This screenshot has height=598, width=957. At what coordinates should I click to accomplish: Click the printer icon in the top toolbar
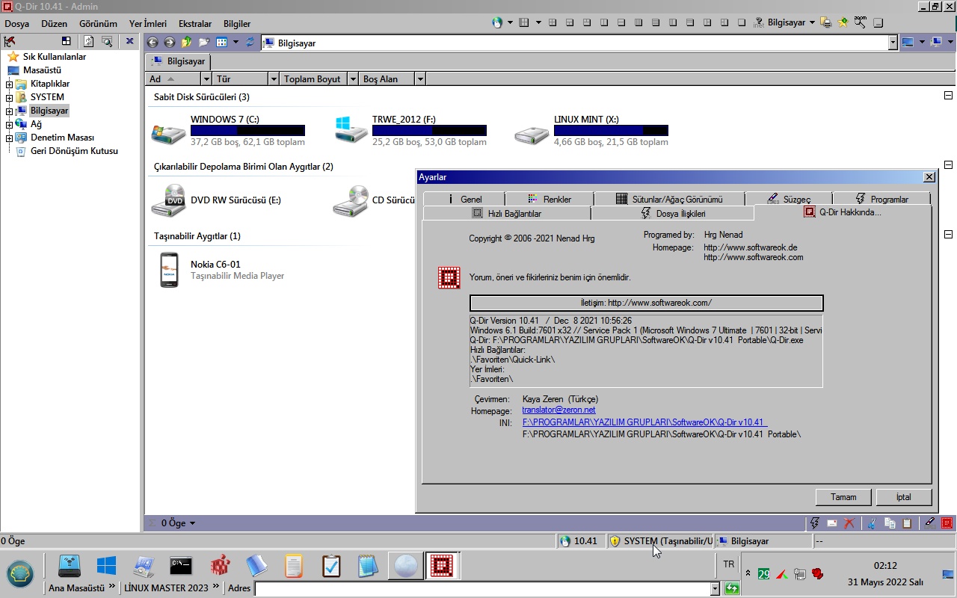point(826,22)
